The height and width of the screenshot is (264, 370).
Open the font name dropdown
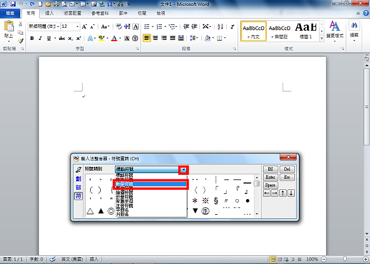click(x=58, y=27)
